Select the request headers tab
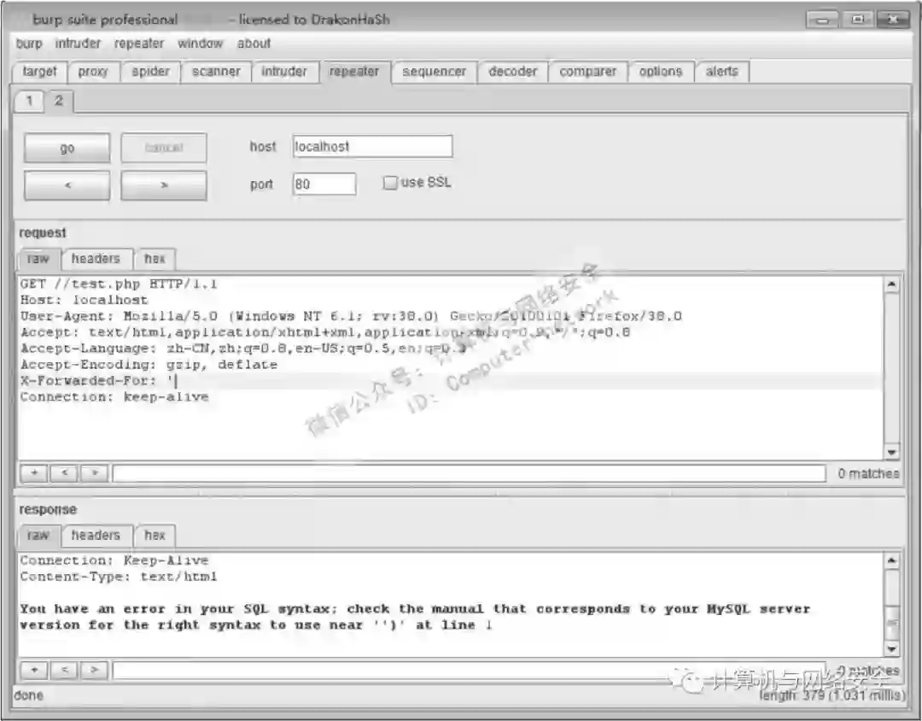The width and height of the screenshot is (922, 721). [96, 259]
